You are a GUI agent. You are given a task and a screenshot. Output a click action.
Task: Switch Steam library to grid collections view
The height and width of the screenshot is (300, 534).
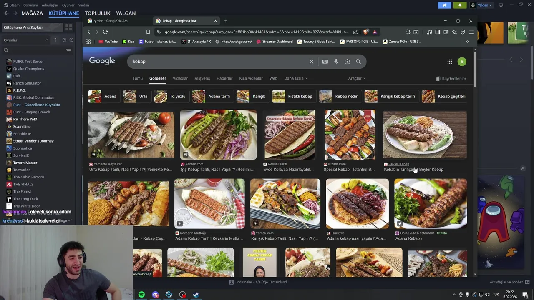pos(68,27)
